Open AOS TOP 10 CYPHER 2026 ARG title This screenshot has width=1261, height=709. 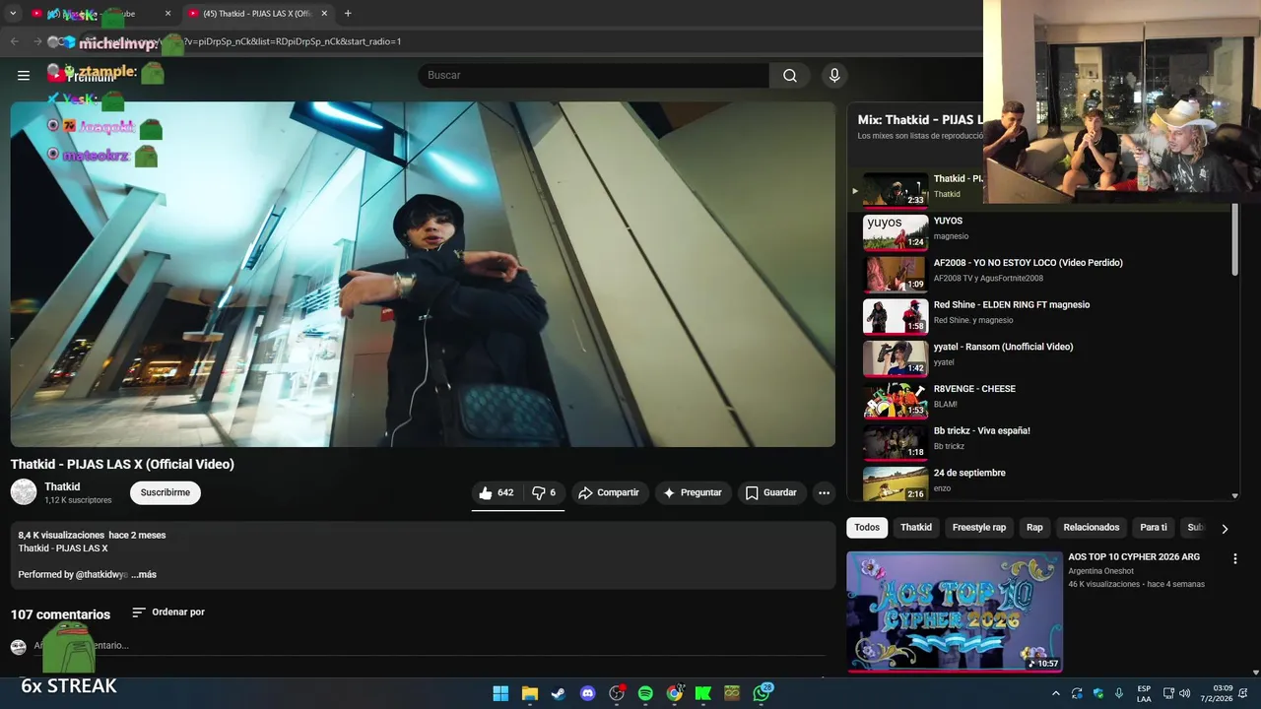pyautogui.click(x=1134, y=557)
